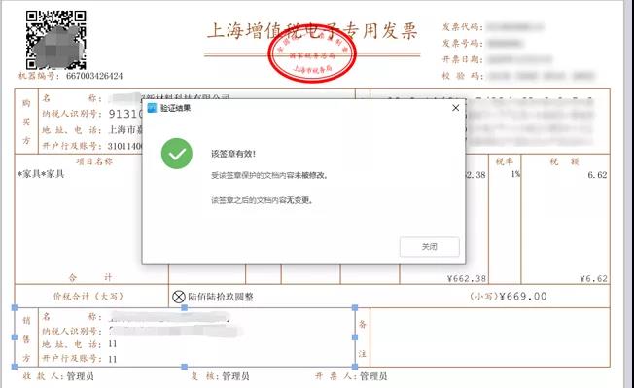Viewport: 634px width, 388px height.
Task: Click the green checkmark validity icon
Action: 177,154
